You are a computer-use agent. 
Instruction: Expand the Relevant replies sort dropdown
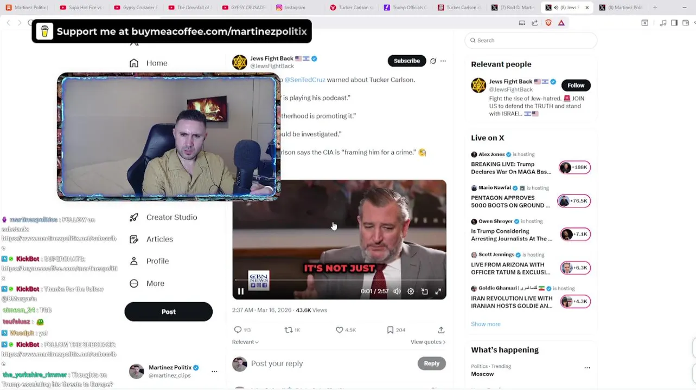(245, 342)
